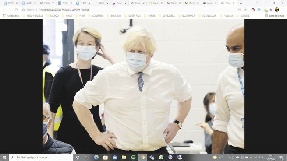Open Task View on the taskbar
The height and width of the screenshot is (161, 287).
[x=87, y=157]
